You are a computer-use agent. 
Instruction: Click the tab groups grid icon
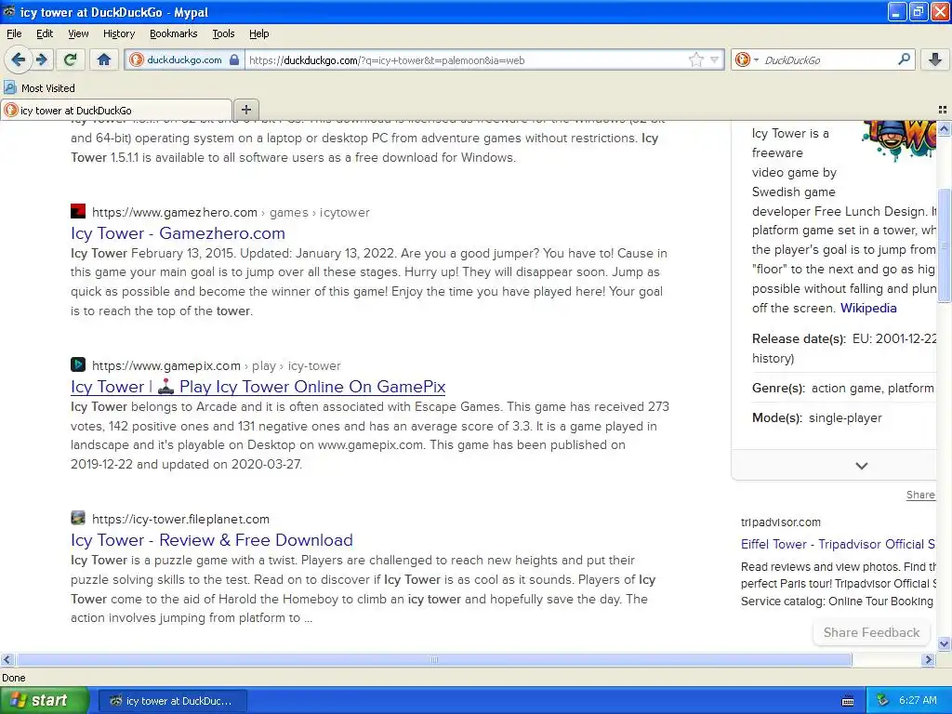(x=943, y=110)
